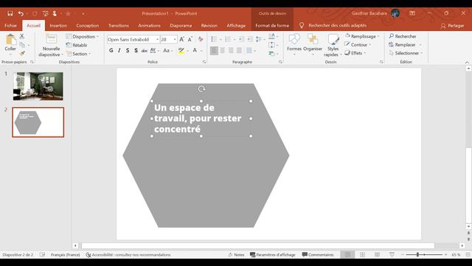The height and width of the screenshot is (266, 472).
Task: Open the columns options
Action: pyautogui.click(x=250, y=50)
